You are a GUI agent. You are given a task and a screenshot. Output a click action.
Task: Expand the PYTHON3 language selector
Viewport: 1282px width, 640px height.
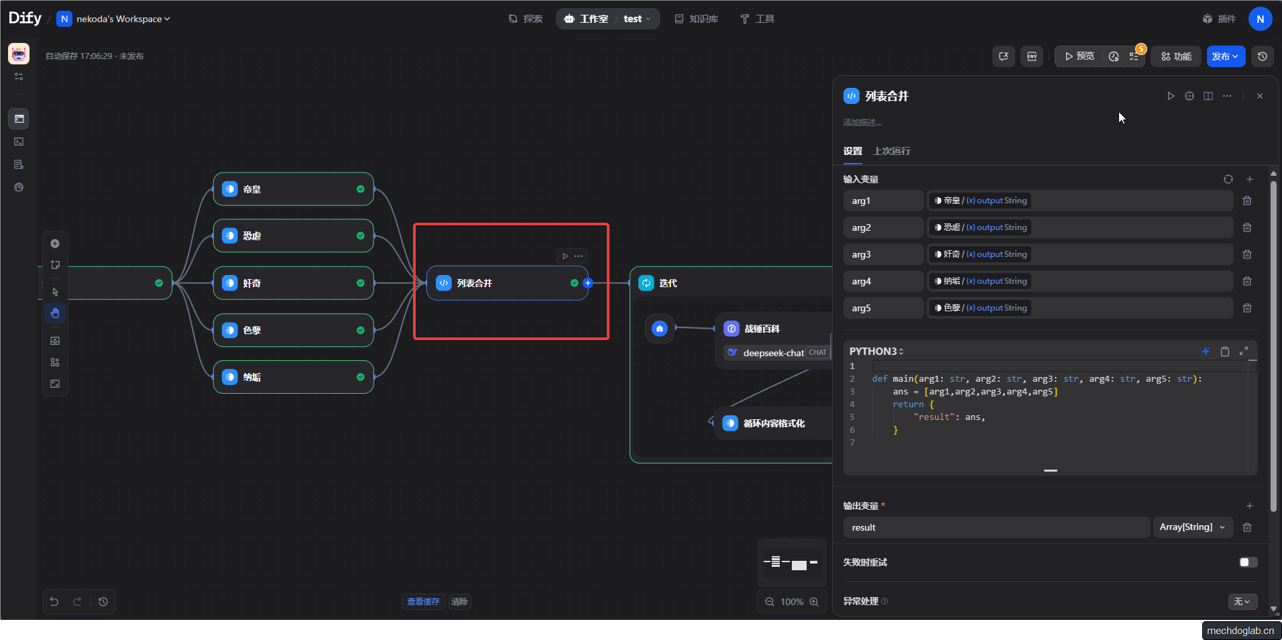(x=876, y=352)
